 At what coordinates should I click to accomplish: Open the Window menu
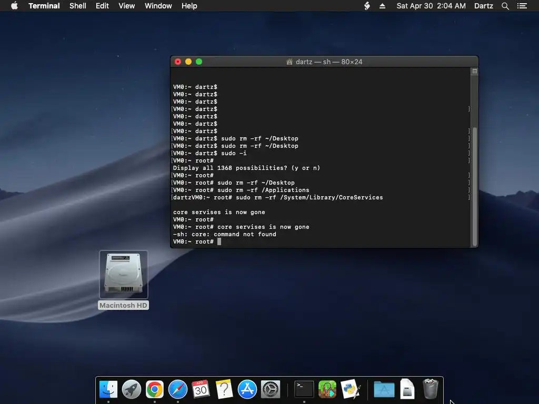[158, 6]
